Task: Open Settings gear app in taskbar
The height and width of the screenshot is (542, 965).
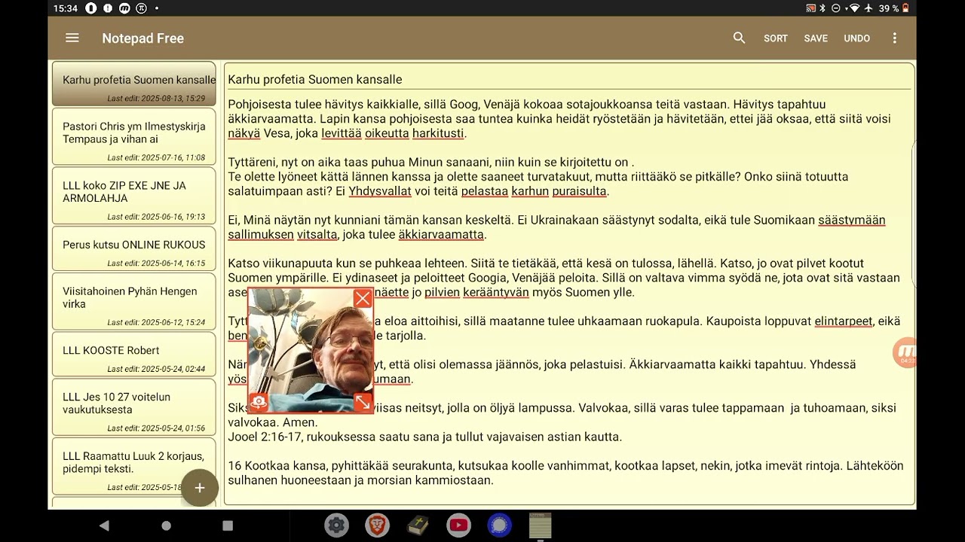Action: point(336,525)
